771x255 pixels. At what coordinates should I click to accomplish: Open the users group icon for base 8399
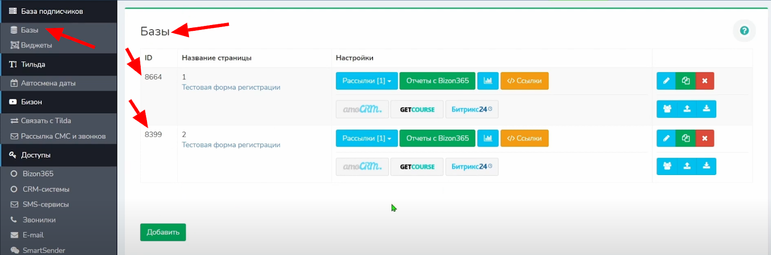[667, 166]
